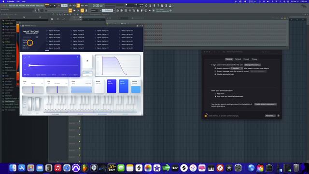Select App Store radio option
The height and width of the screenshot is (174, 309).
(x=215, y=94)
